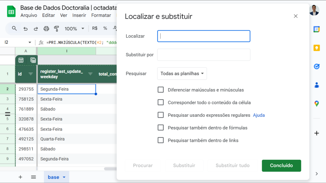Viewport: 326px width, 183px height.
Task: Select cell with id 476635
Action: click(x=26, y=129)
